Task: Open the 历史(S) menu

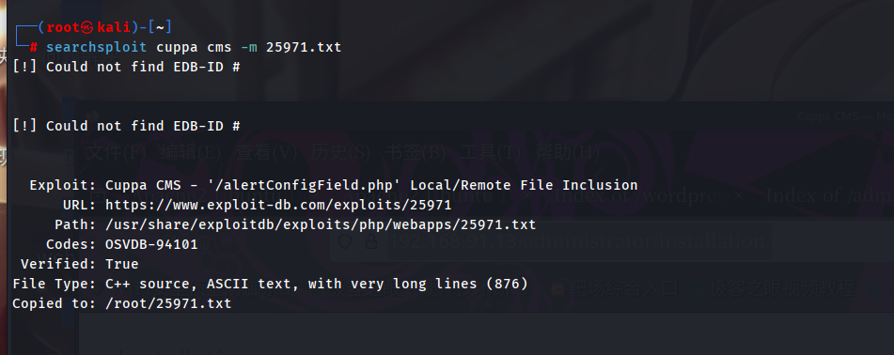Action: [x=340, y=153]
